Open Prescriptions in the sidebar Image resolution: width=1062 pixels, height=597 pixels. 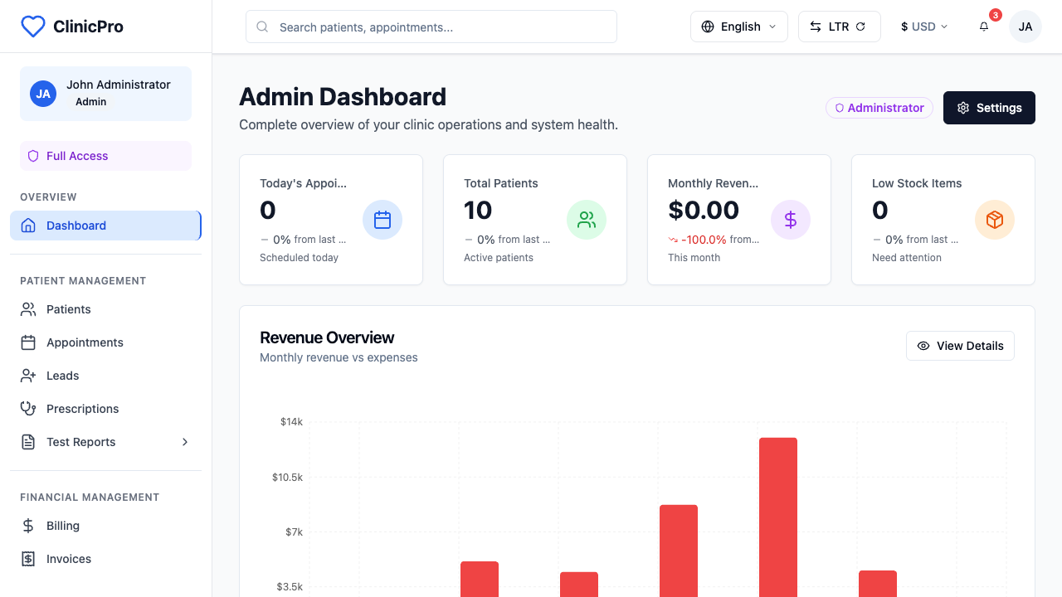(x=105, y=409)
